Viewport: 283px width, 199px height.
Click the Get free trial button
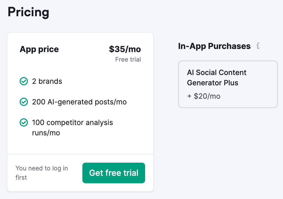pyautogui.click(x=114, y=173)
